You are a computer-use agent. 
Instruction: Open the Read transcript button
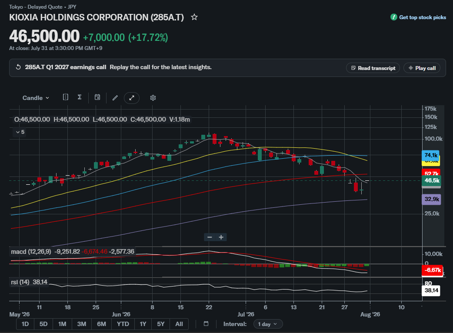pyautogui.click(x=373, y=68)
